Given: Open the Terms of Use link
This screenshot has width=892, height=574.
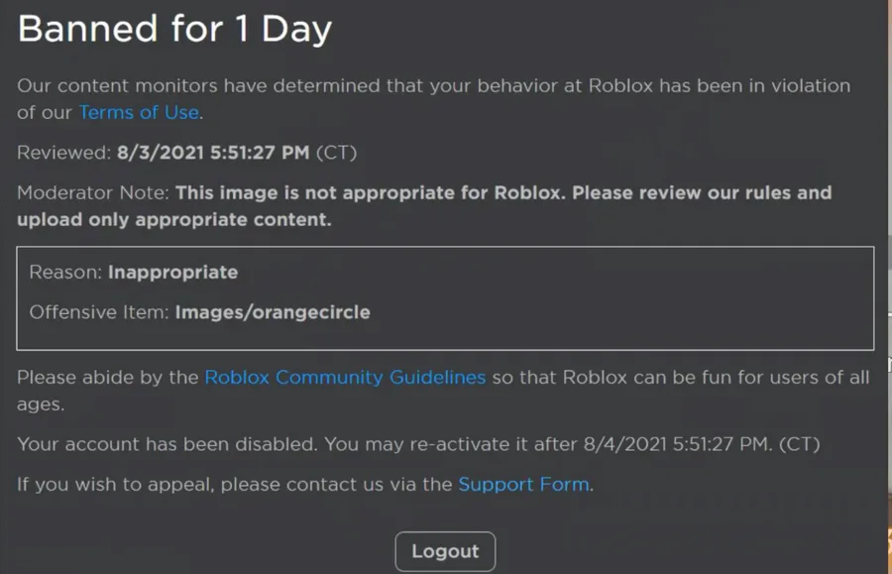Looking at the screenshot, I should [x=139, y=112].
